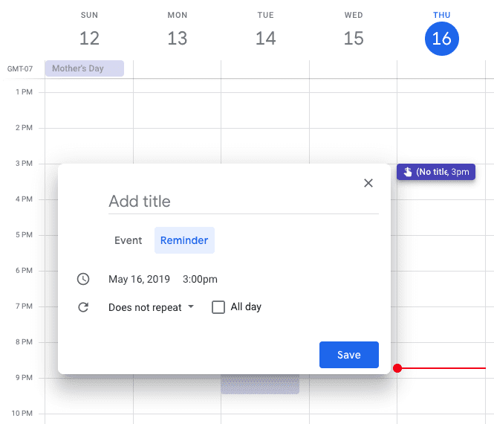Click the GMT-07 timezone label

[x=20, y=68]
